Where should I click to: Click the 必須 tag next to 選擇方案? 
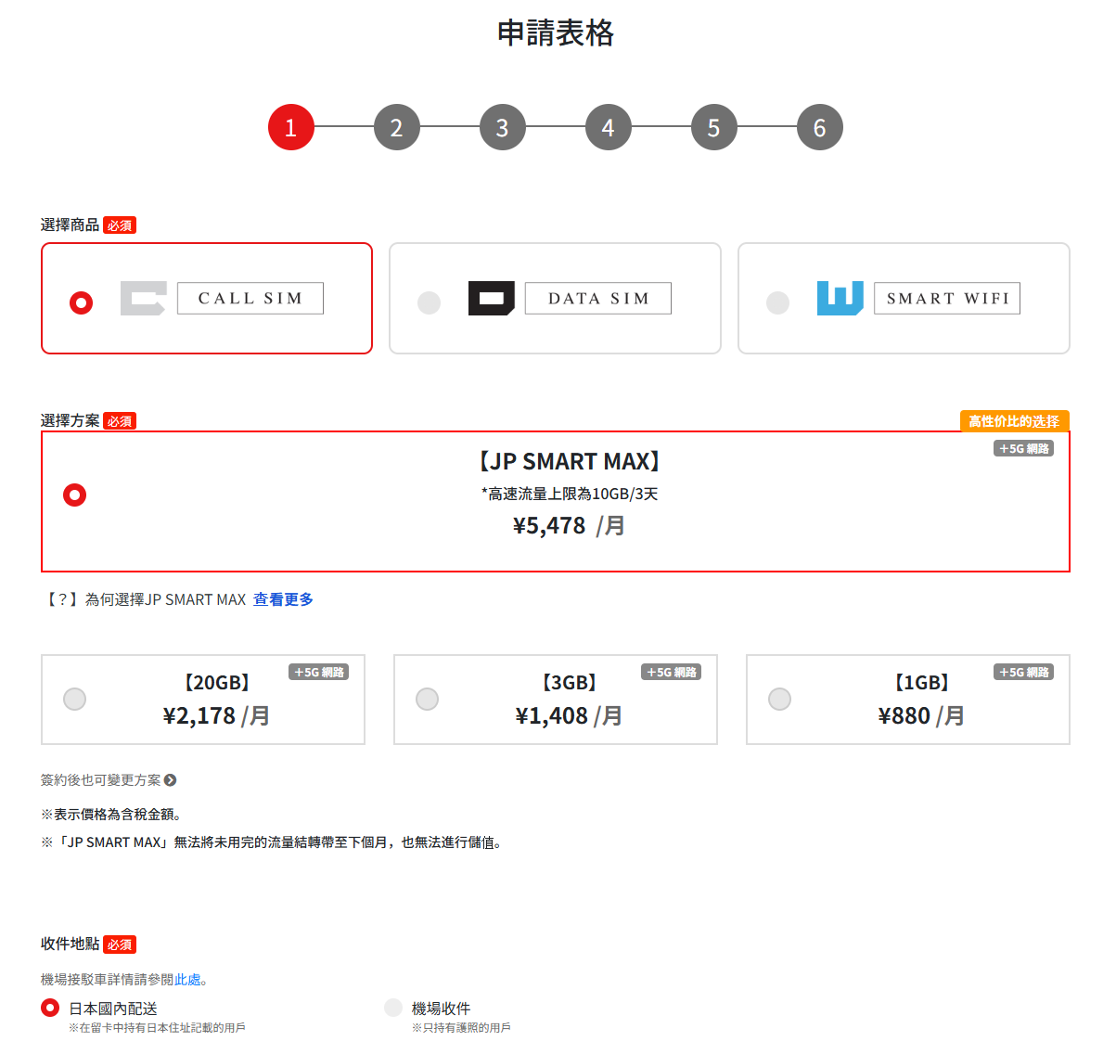pos(120,421)
